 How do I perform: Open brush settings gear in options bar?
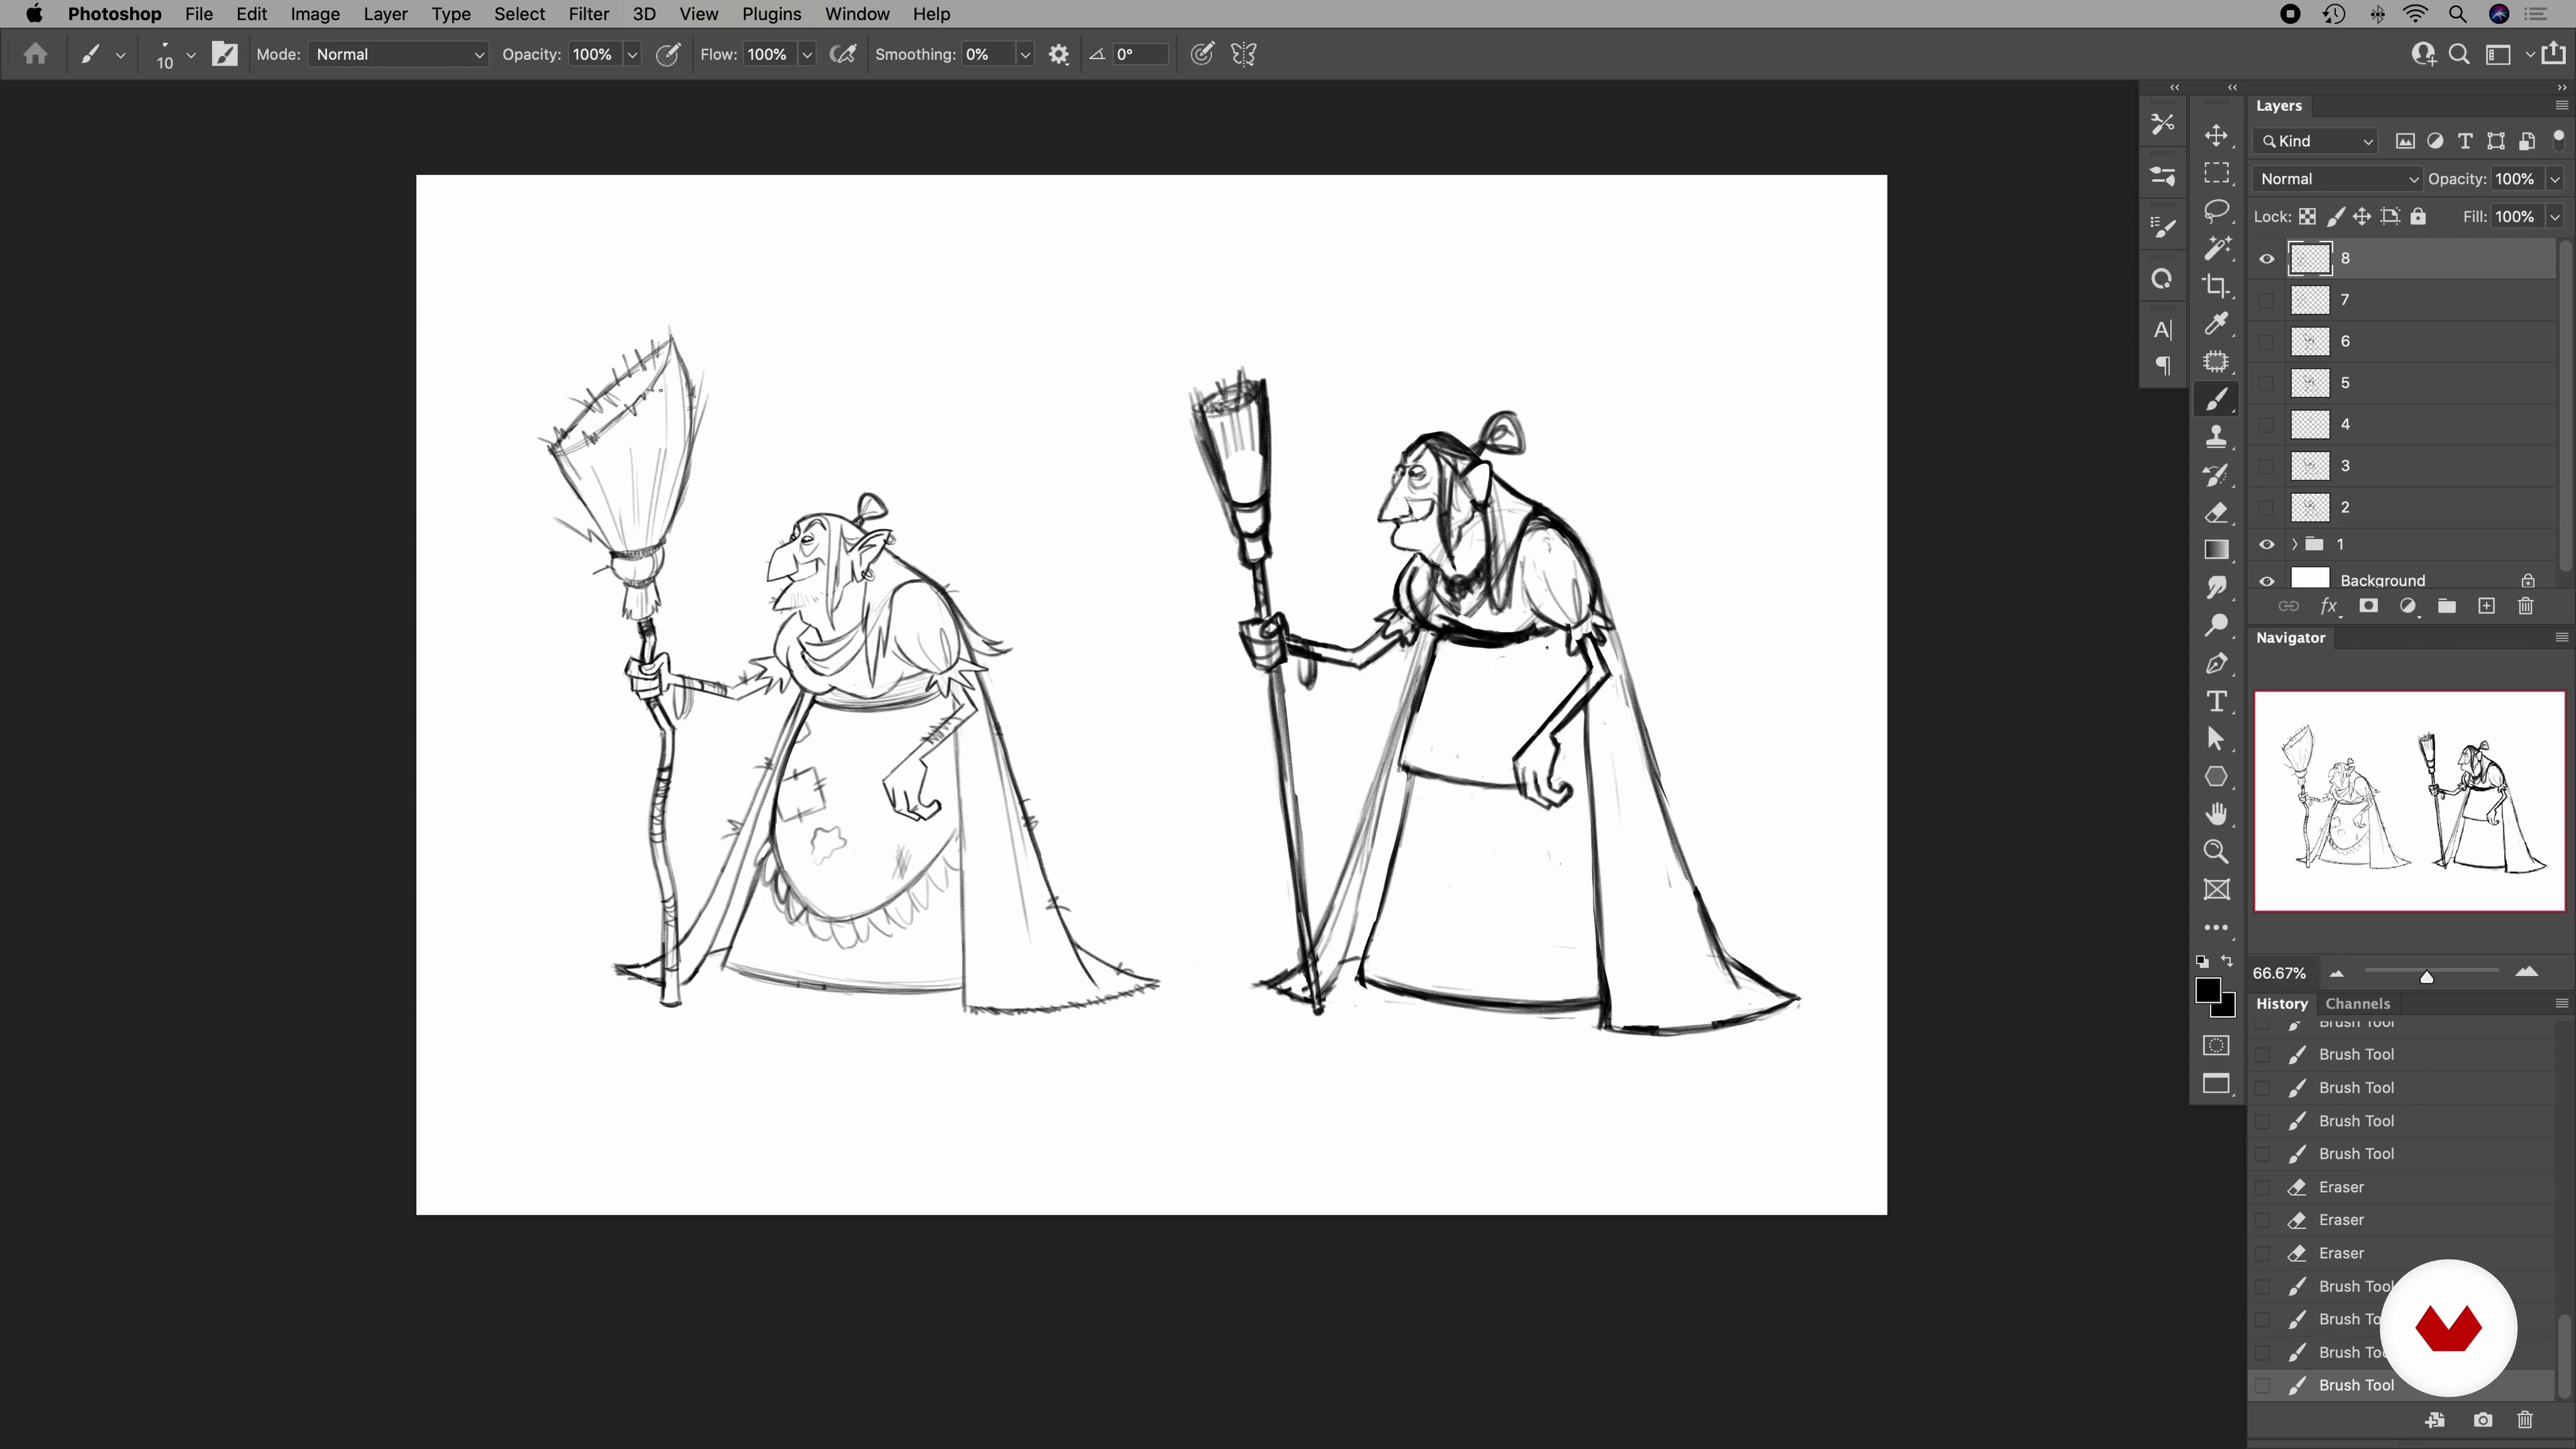pos(1059,54)
